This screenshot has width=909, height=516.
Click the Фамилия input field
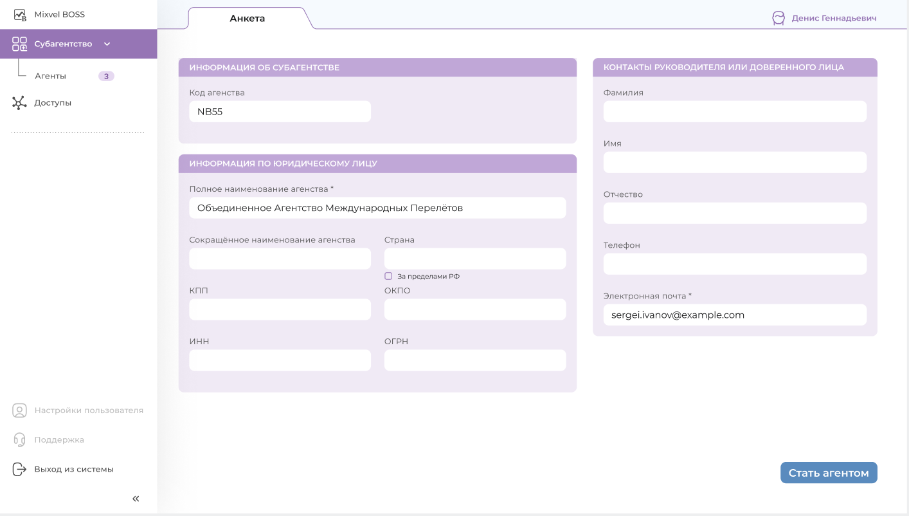coord(735,111)
